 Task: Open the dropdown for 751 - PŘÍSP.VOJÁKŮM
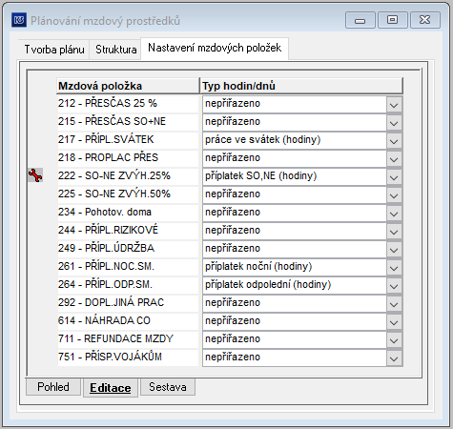(394, 358)
